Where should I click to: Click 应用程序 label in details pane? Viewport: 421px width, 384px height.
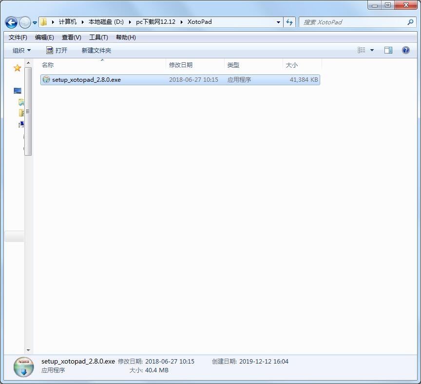[53, 370]
